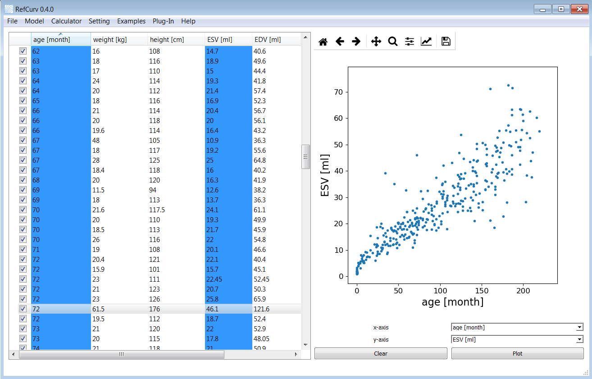Uncheck the row with weight 61.5
This screenshot has height=379, width=592.
pyautogui.click(x=23, y=309)
